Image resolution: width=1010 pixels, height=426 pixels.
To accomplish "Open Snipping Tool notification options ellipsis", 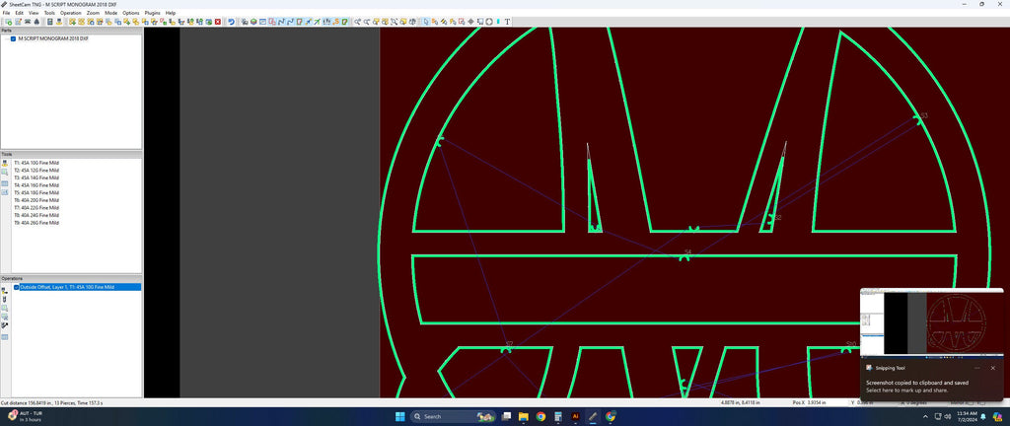I will 977,368.
